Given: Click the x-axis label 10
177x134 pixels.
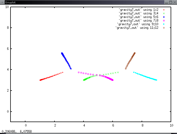Looking at the screenshot, I should pyautogui.click(x=171, y=125).
